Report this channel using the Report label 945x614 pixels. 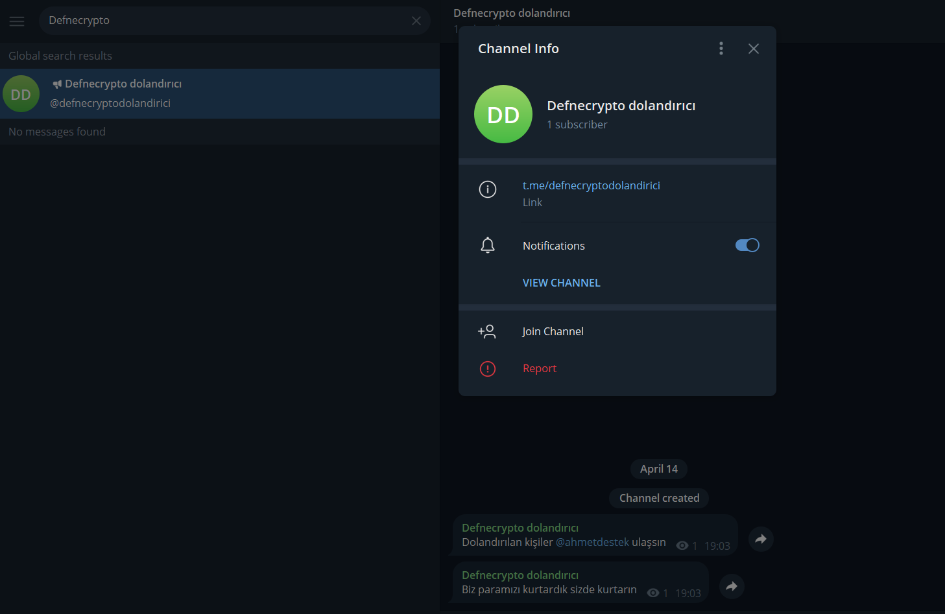tap(540, 368)
